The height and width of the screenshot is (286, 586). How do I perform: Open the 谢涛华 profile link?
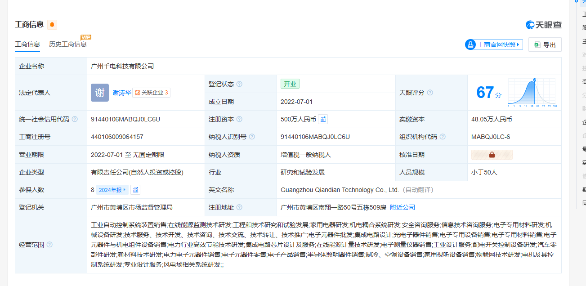[121, 93]
